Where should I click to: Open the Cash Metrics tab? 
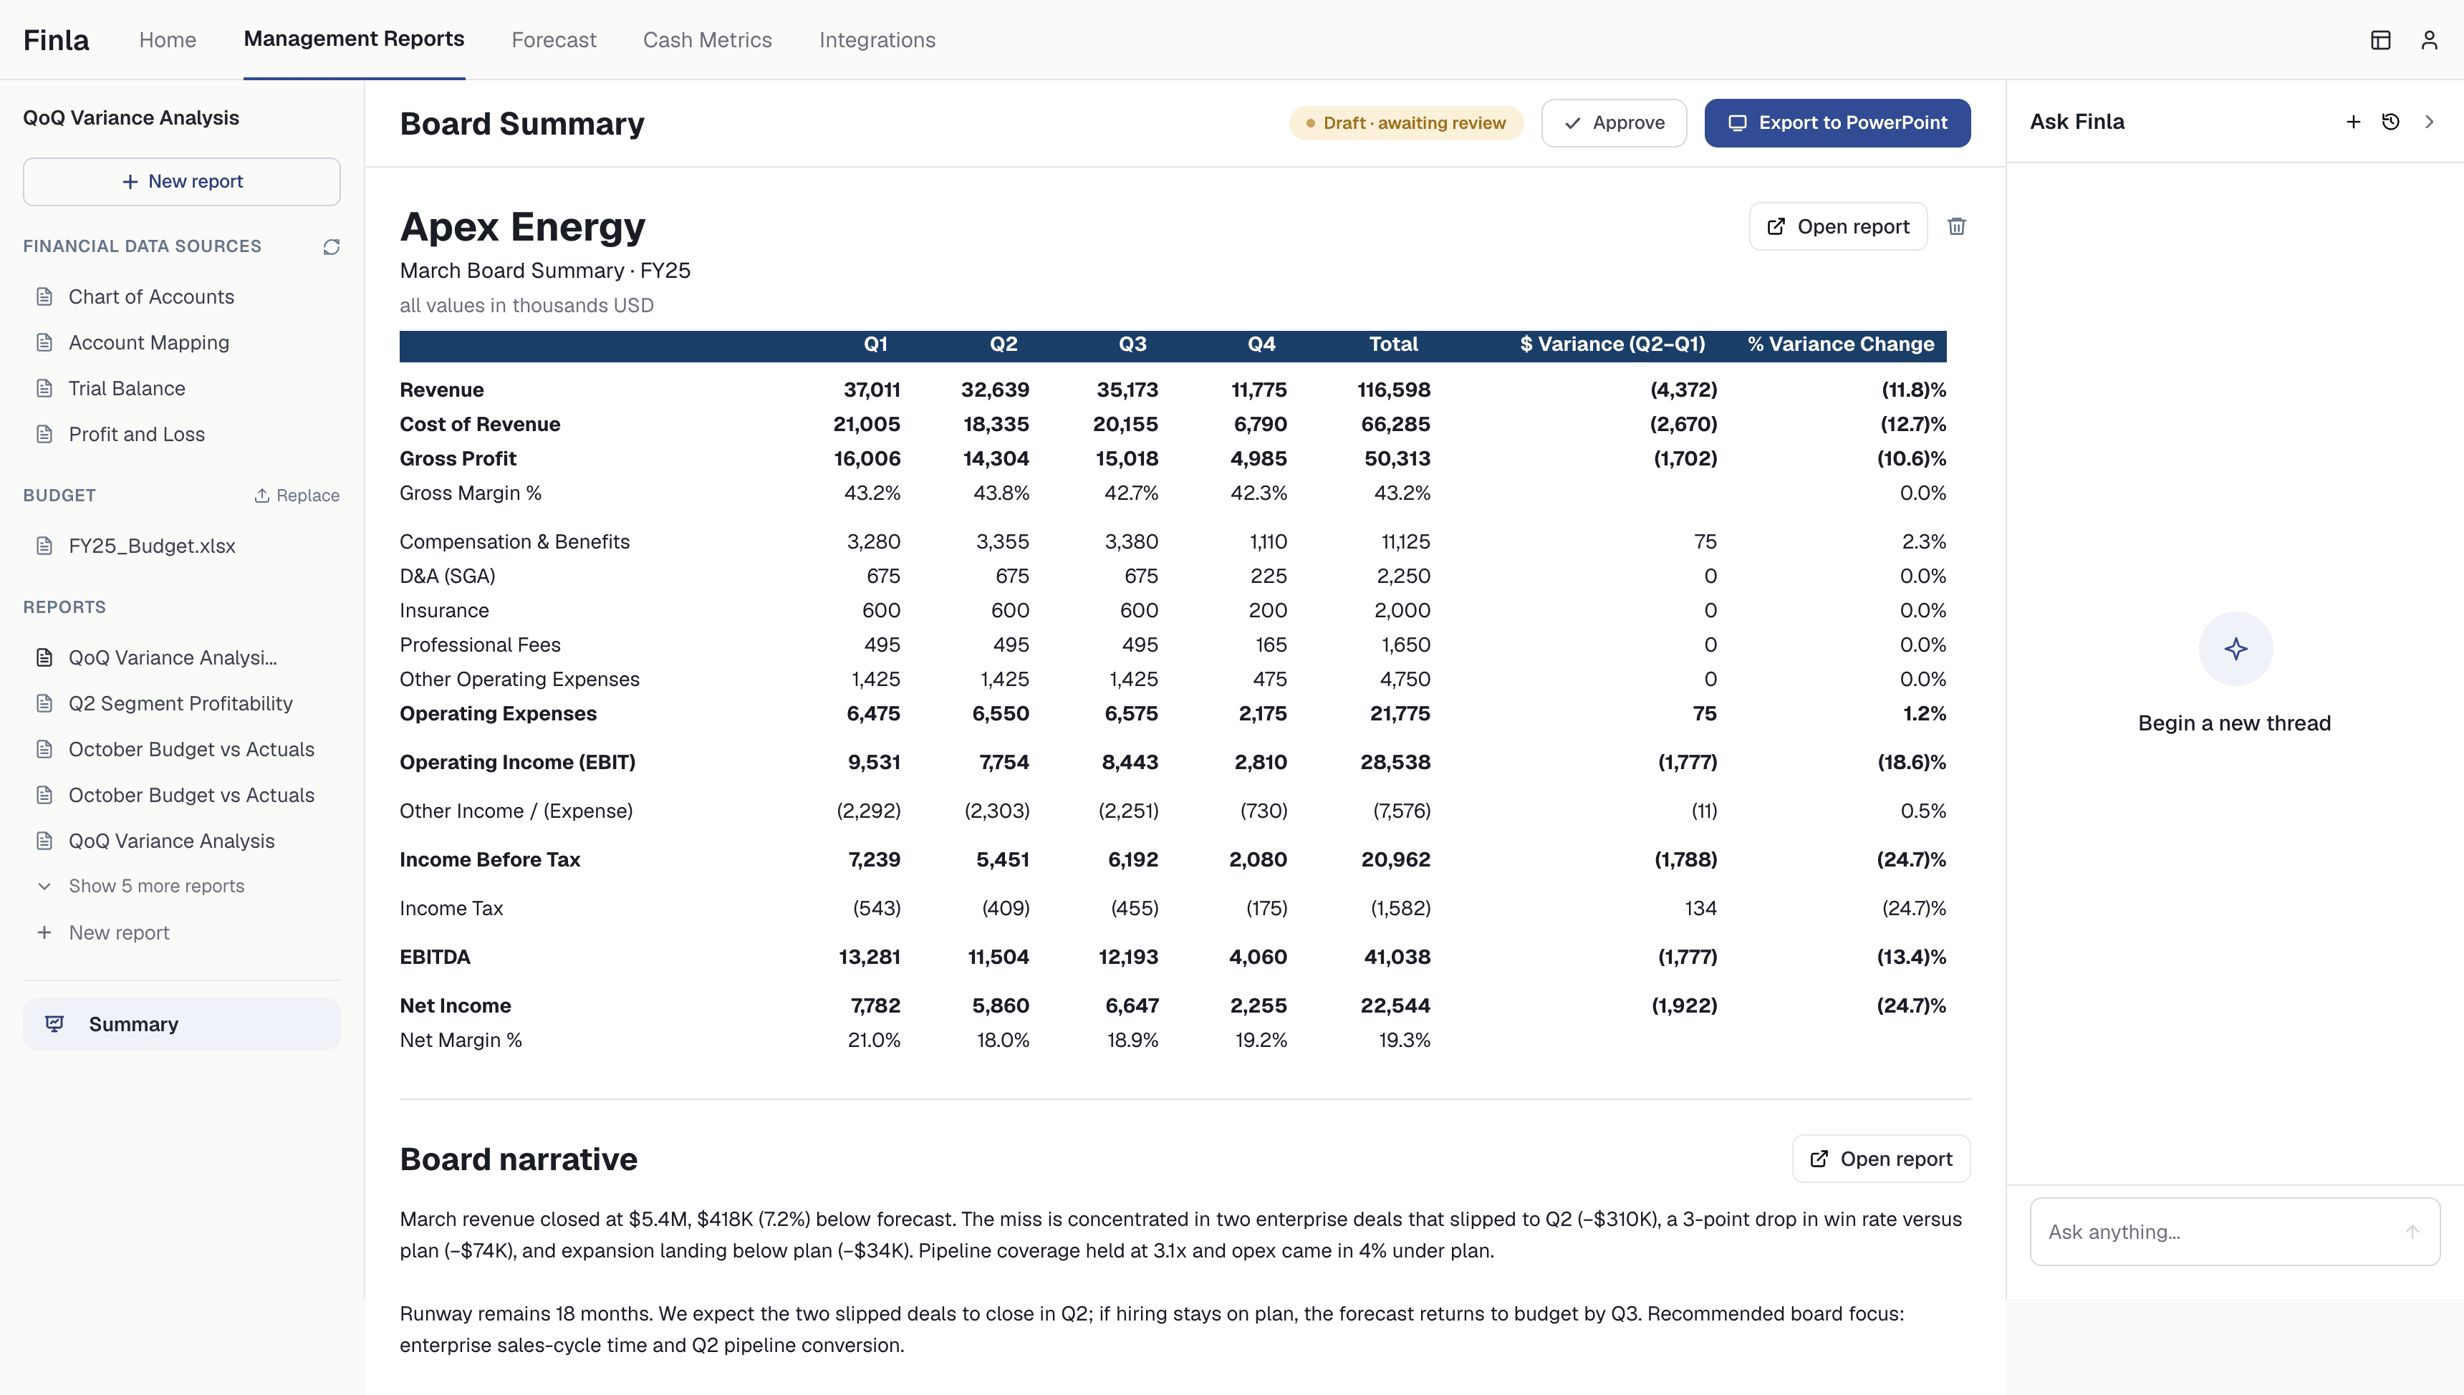click(x=707, y=40)
